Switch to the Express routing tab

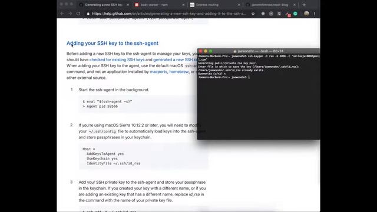[215, 5]
